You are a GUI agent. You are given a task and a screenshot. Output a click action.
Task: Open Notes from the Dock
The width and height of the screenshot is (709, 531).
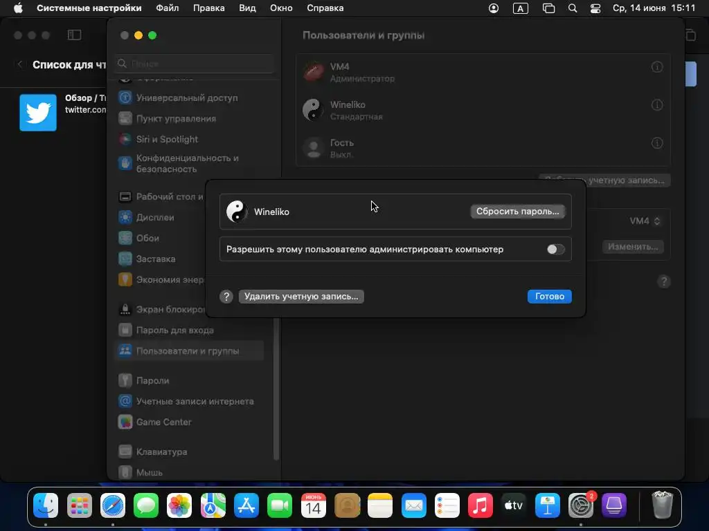[380, 505]
